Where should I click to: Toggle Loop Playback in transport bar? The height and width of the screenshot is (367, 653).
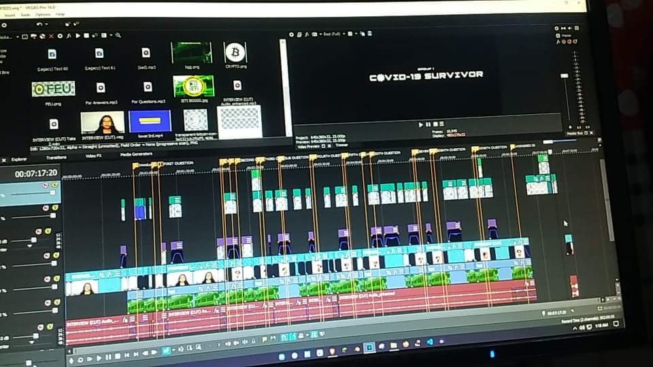(80, 360)
